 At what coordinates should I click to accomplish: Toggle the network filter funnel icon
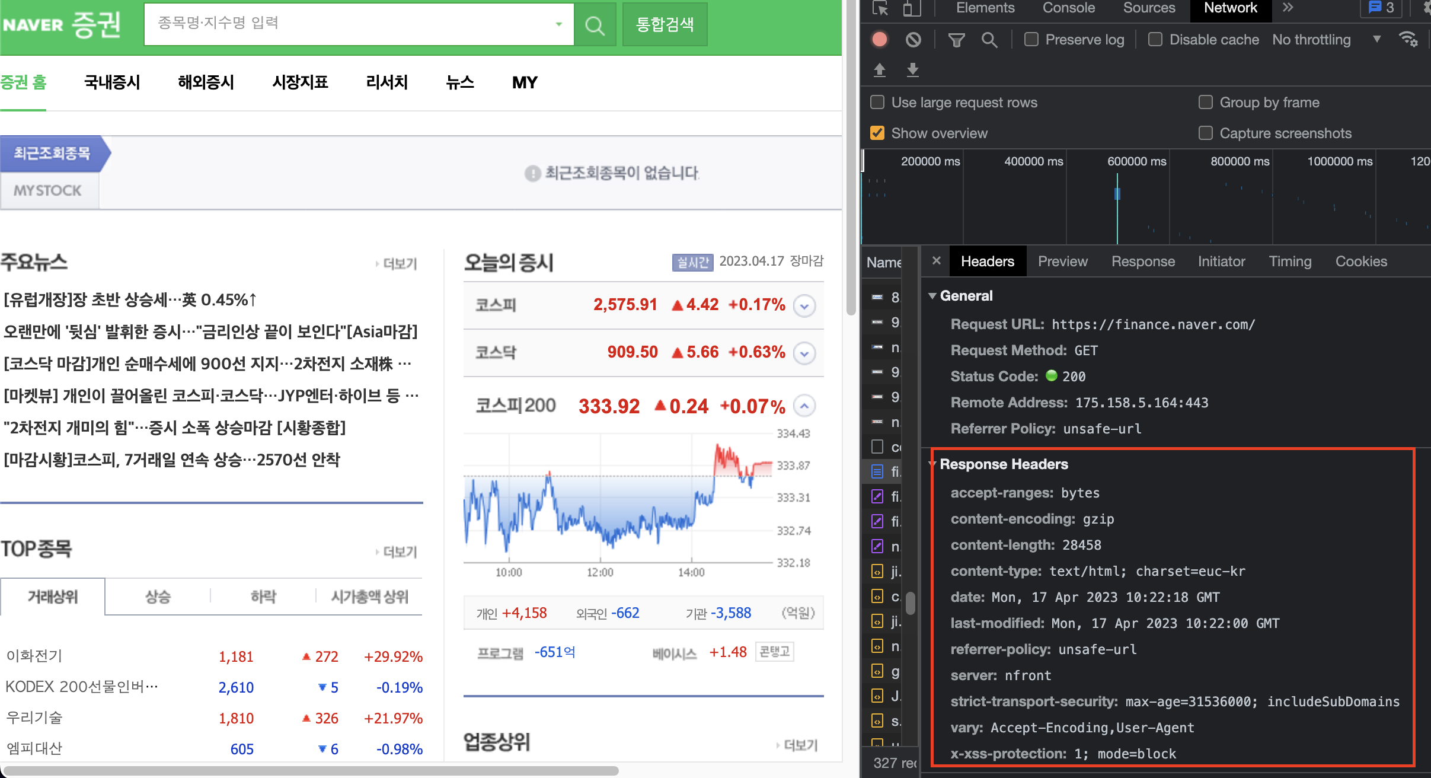pos(956,40)
